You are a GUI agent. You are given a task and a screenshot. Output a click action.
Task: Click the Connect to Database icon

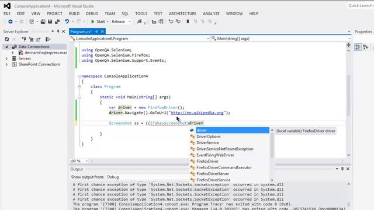[24, 39]
